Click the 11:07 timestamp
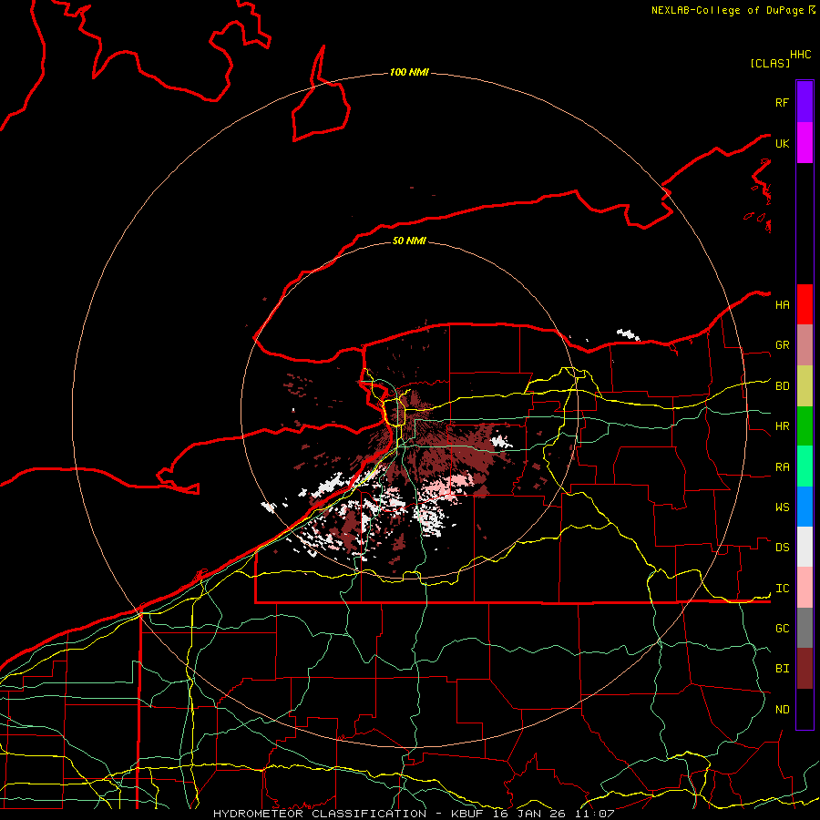Screen dimensions: 820x820 (x=594, y=814)
